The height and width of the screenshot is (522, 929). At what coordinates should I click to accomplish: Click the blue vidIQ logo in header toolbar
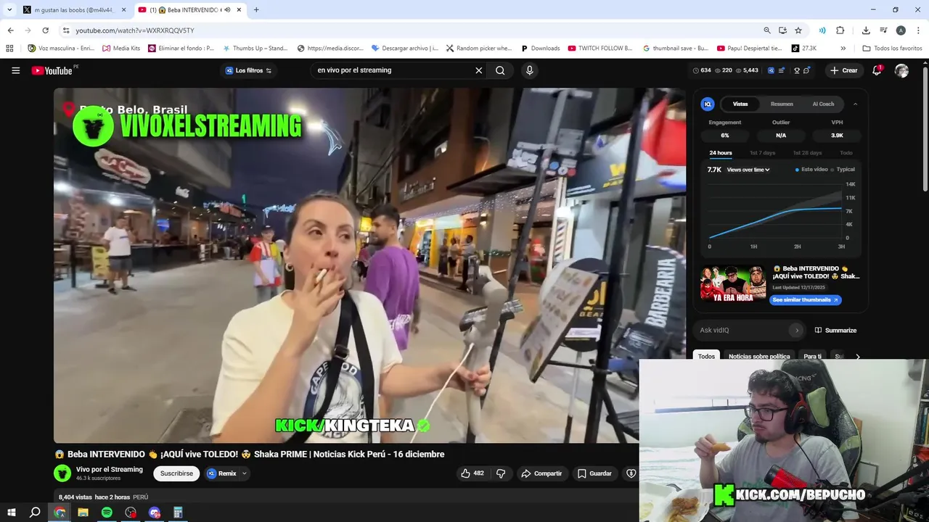click(x=771, y=70)
